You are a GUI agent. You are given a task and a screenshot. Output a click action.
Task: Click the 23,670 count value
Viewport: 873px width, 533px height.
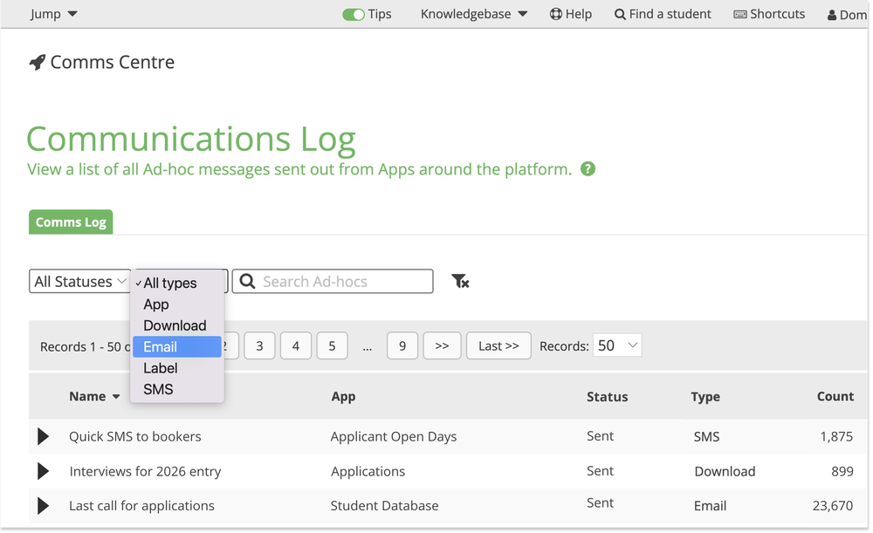[x=832, y=506]
